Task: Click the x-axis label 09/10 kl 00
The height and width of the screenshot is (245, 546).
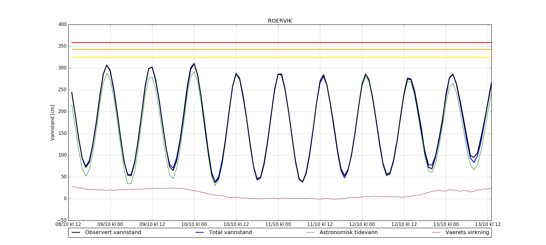Action: [x=110, y=225]
